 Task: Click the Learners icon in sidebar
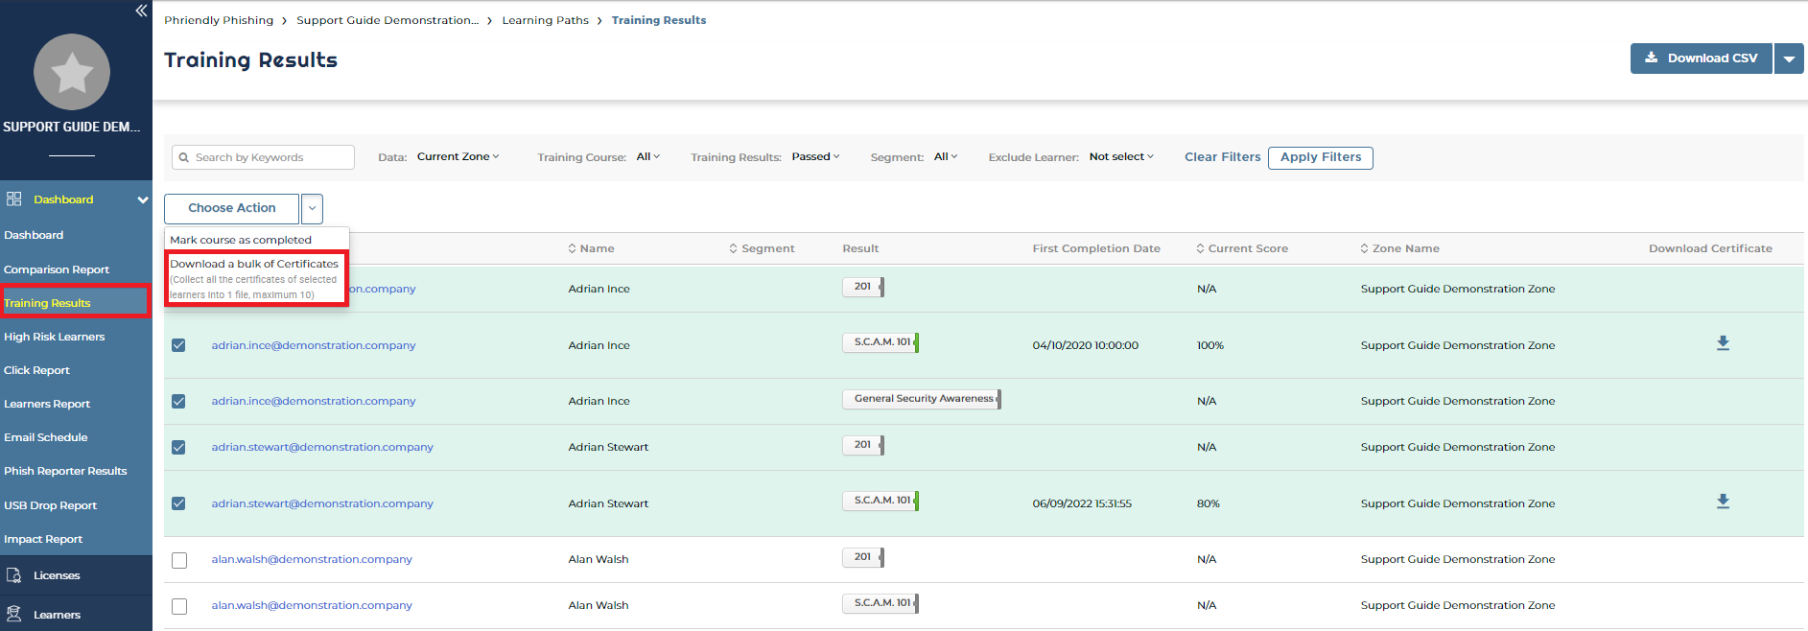pyautogui.click(x=14, y=614)
